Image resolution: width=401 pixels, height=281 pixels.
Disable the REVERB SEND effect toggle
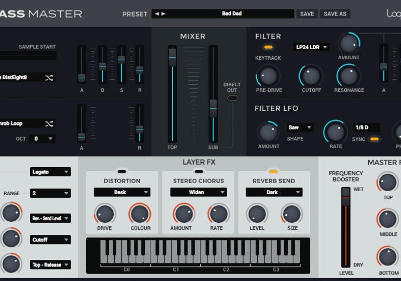coord(273,172)
